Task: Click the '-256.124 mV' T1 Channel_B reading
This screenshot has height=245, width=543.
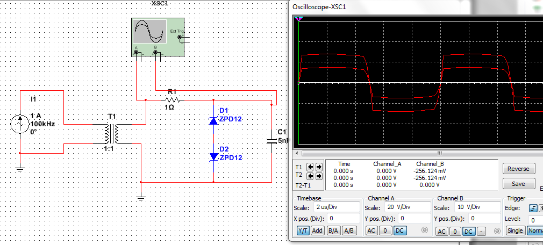Action: pyautogui.click(x=430, y=171)
